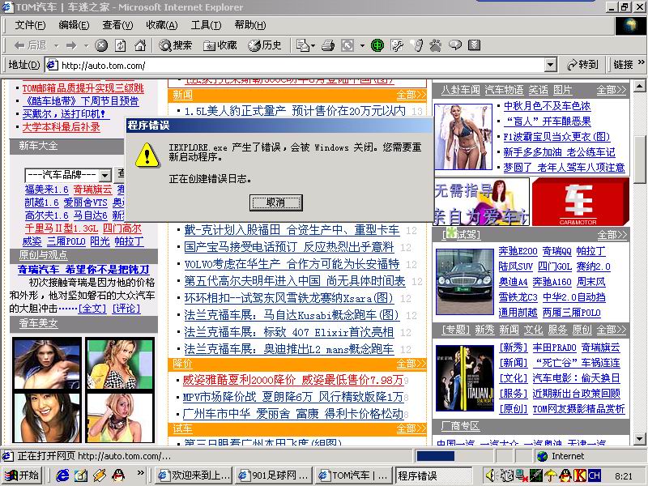Click the mobile phone toolbar icon
648x486 pixels.
click(x=418, y=45)
